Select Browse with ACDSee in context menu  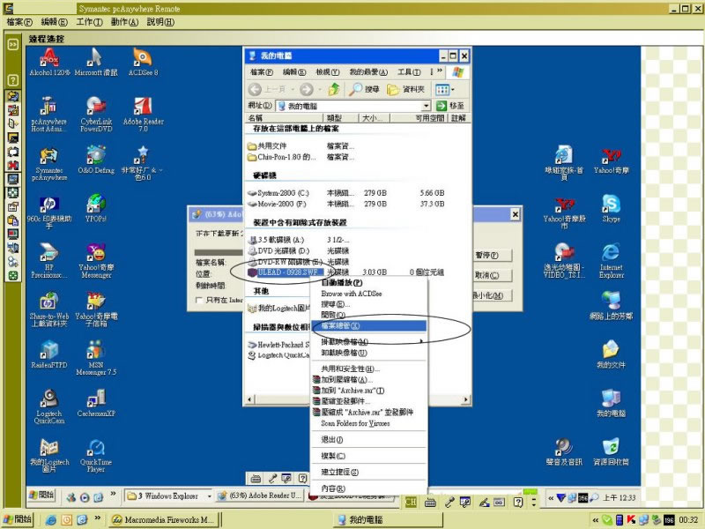coord(368,294)
